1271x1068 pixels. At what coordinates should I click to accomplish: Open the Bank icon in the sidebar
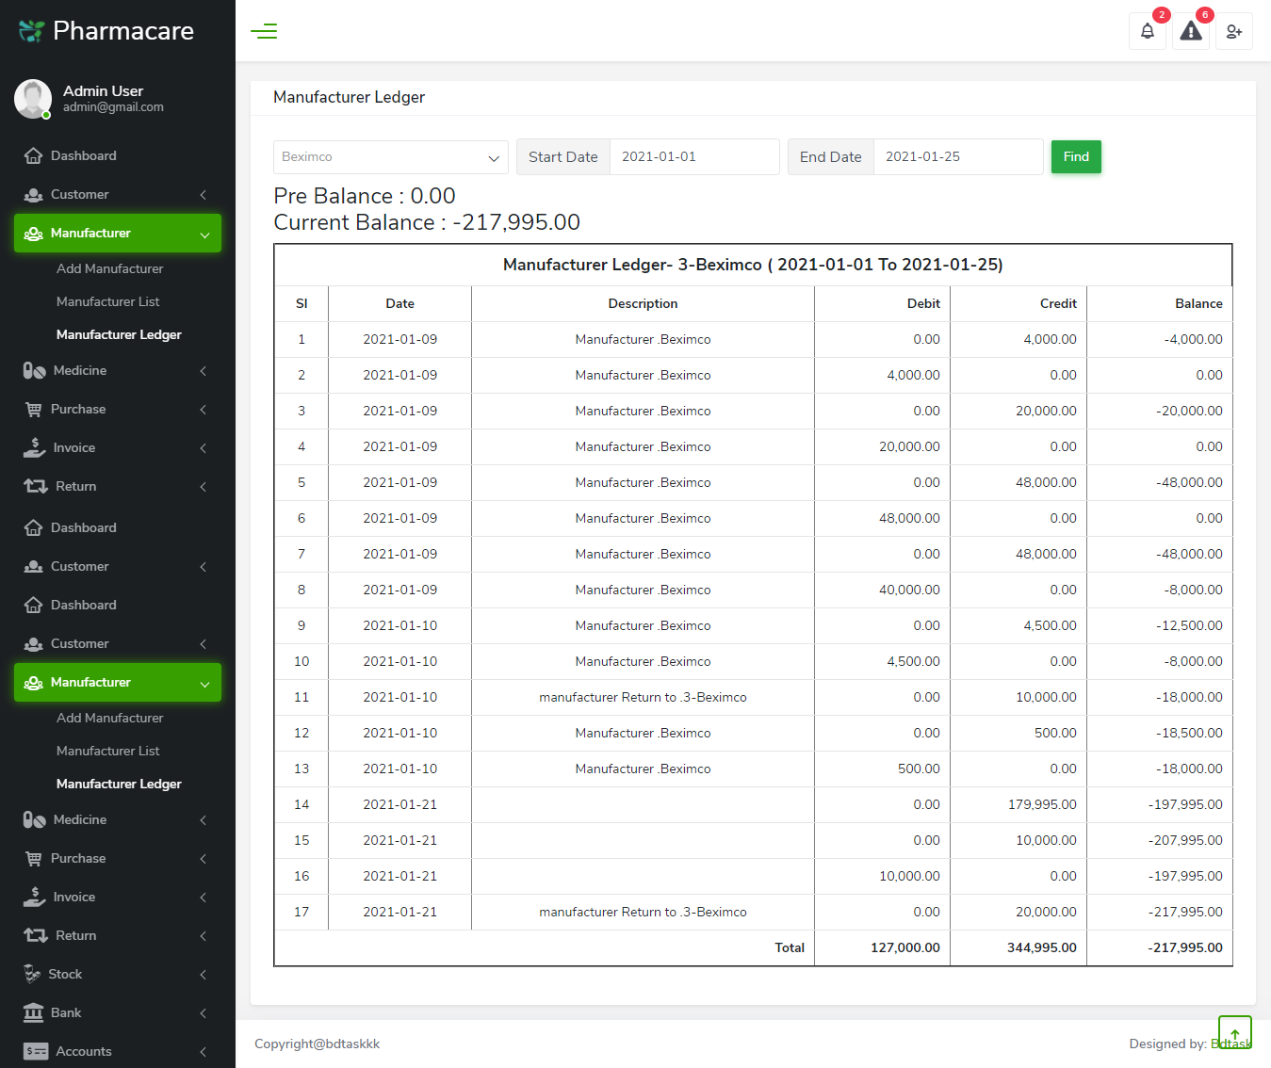pos(34,1012)
